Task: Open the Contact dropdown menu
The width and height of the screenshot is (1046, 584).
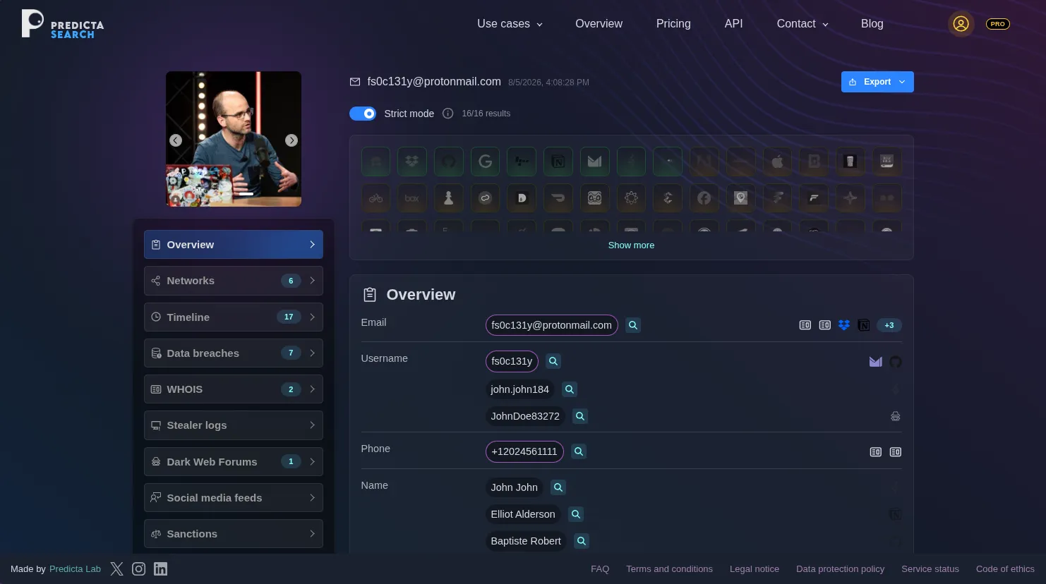Action: pyautogui.click(x=802, y=24)
